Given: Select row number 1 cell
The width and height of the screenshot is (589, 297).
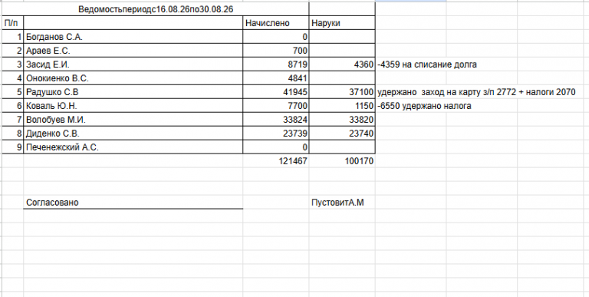Looking at the screenshot, I should click(x=13, y=37).
